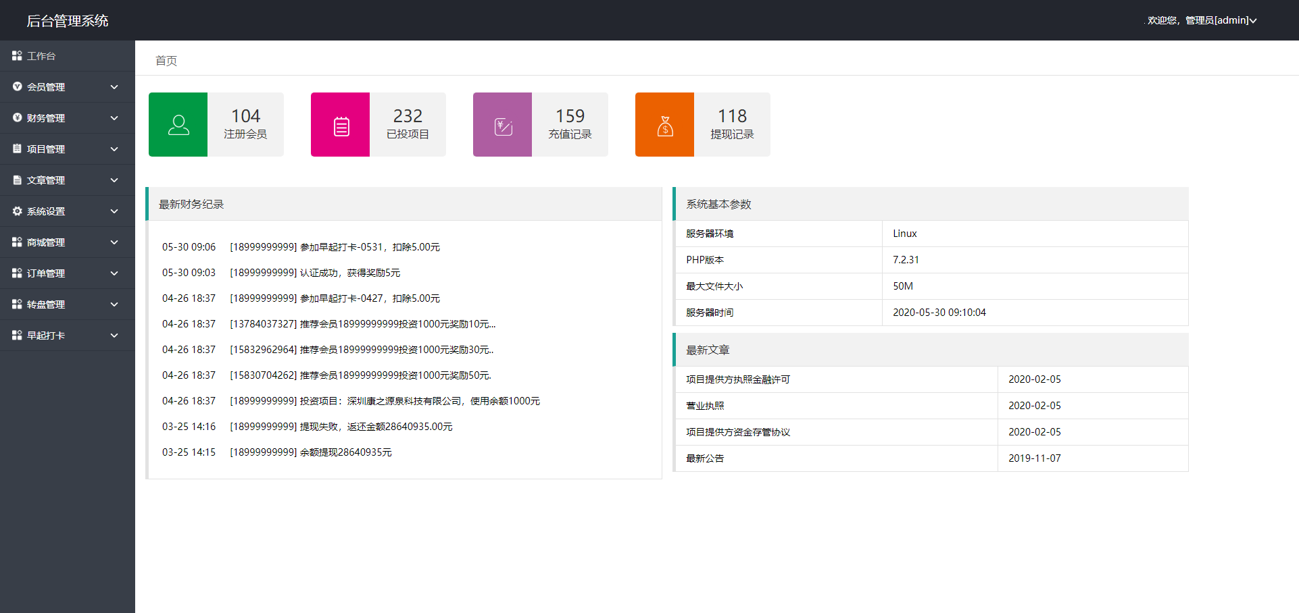Screen dimensions: 1299x613
Task: Click server time 2020-05-30 09:10:04
Action: coord(939,313)
